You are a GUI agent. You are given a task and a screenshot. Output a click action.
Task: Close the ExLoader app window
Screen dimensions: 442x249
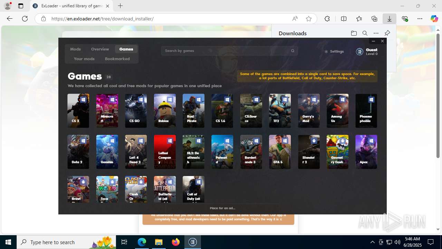(382, 41)
